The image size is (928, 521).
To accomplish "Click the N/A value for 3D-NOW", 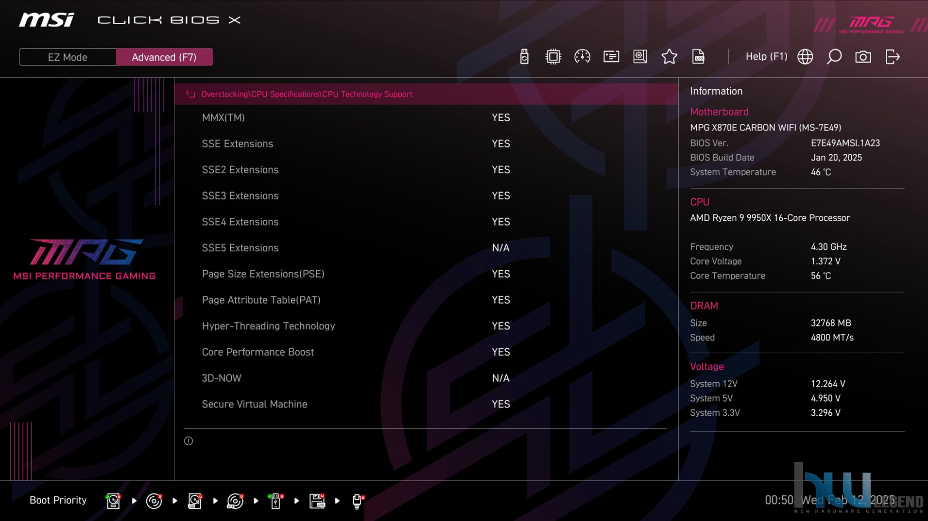I will [500, 378].
